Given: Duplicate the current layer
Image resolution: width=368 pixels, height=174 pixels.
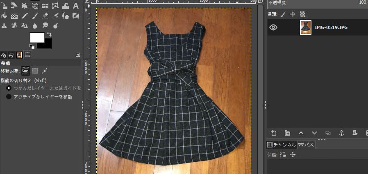Looking at the screenshot, I should (328, 133).
